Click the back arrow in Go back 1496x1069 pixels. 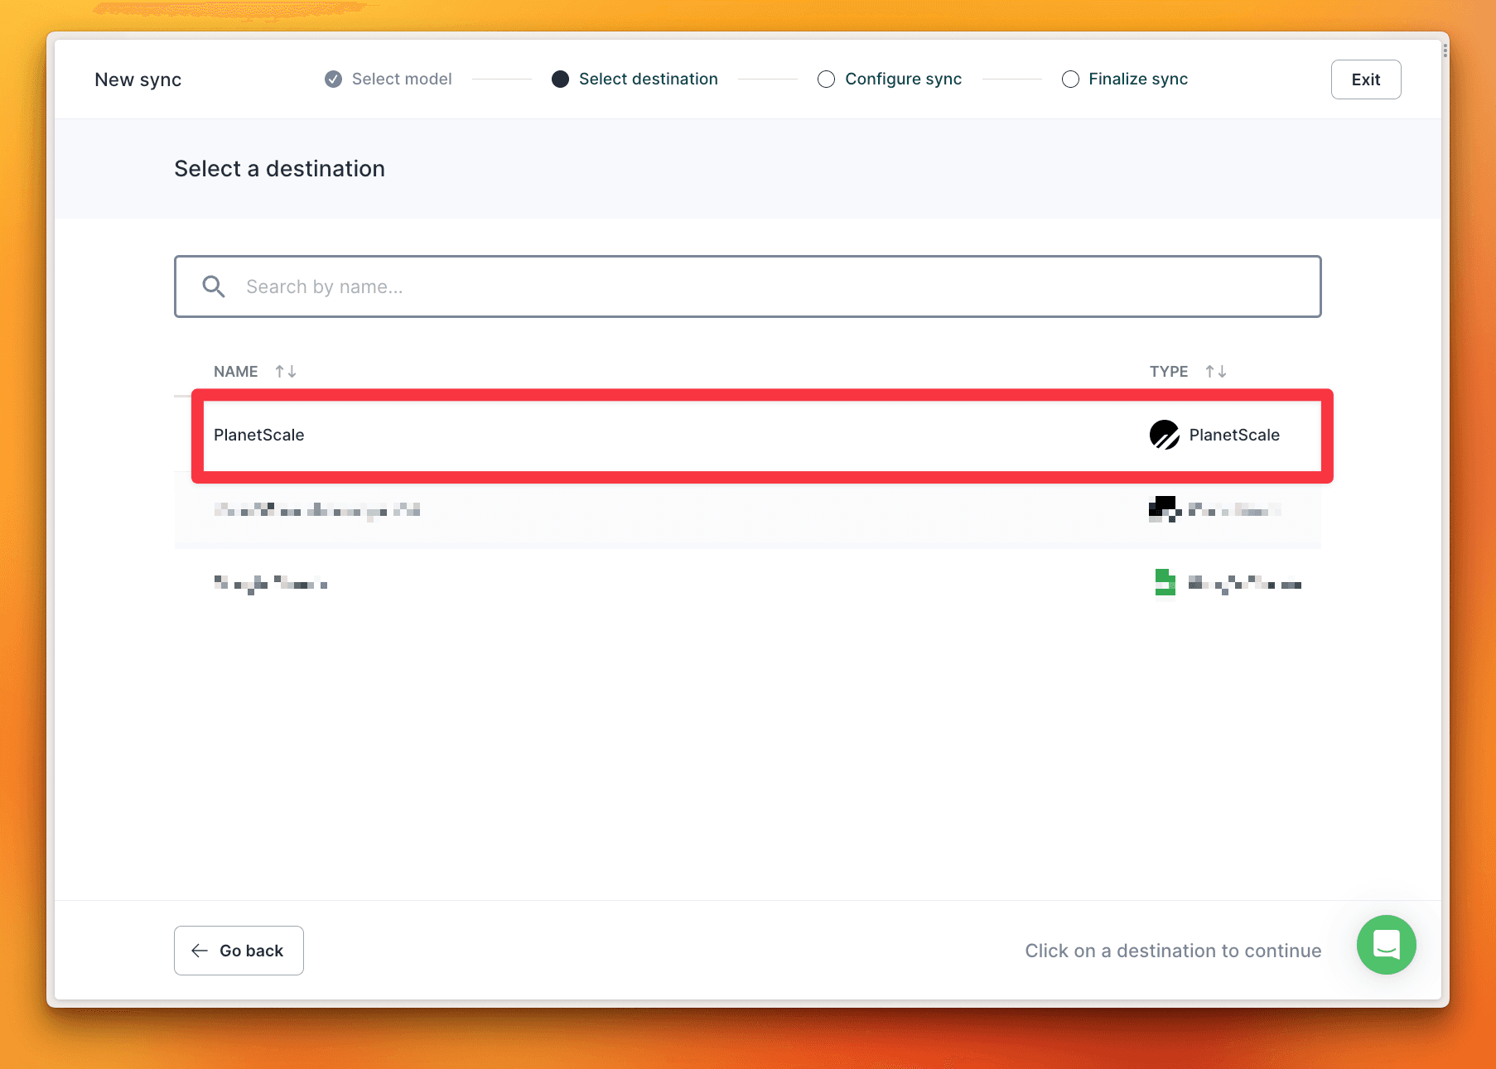coord(200,951)
